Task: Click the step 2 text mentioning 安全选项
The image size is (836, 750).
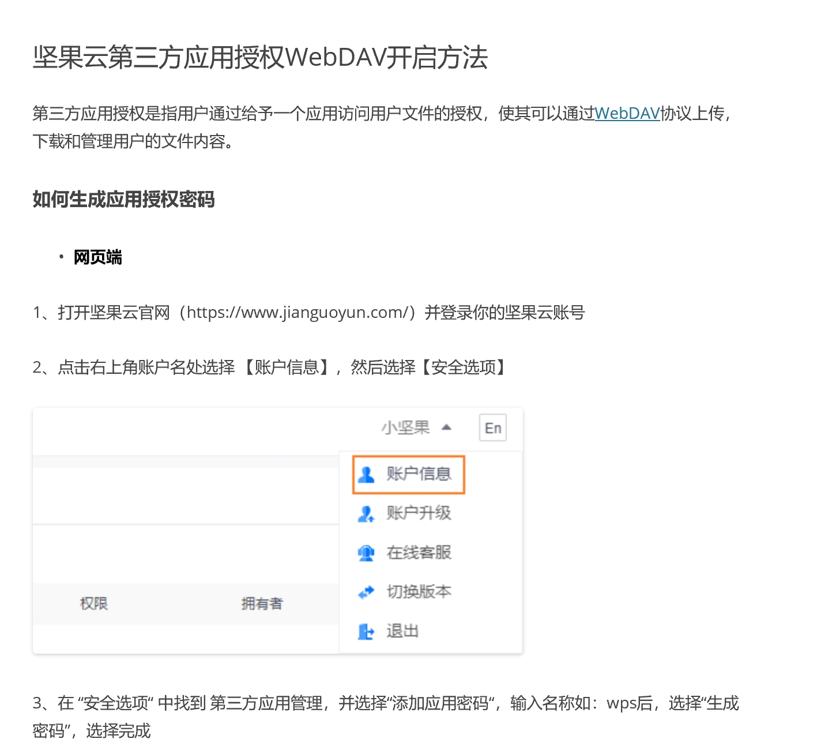Action: point(270,367)
